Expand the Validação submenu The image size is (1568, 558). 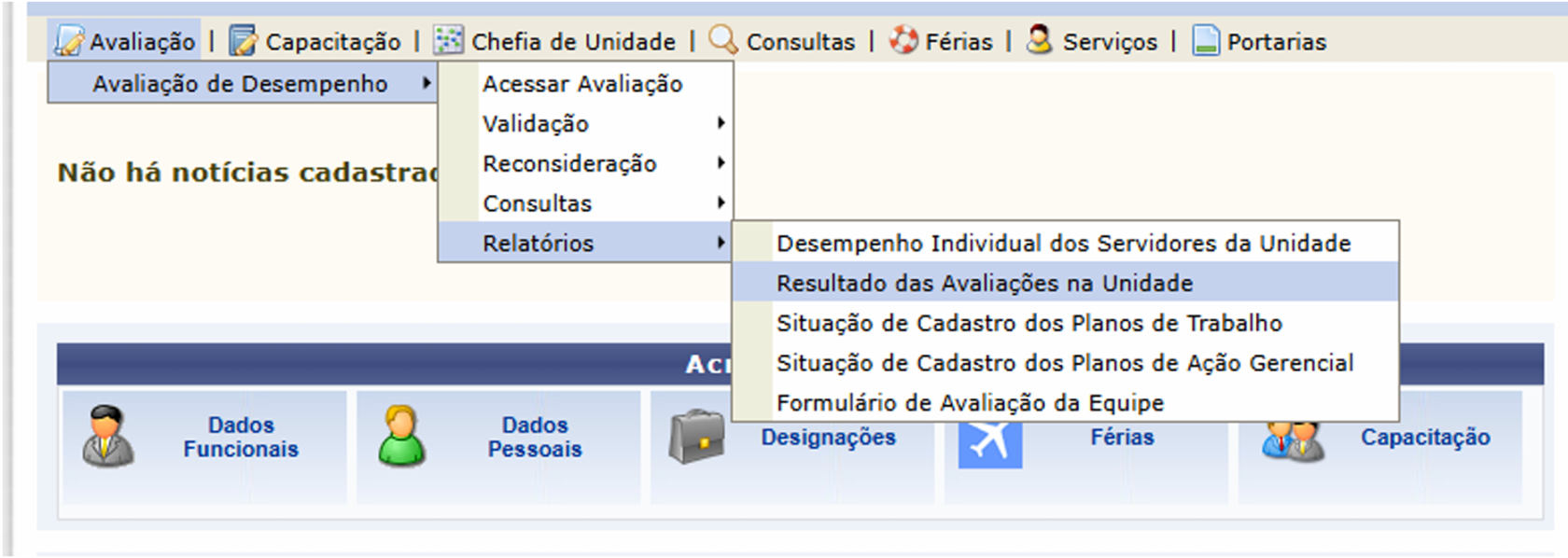(x=585, y=123)
